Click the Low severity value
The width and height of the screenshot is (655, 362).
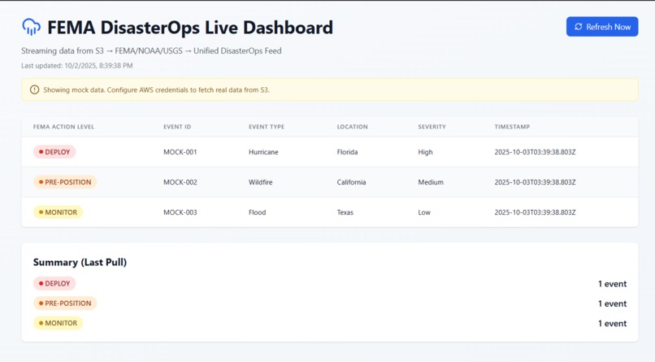(x=424, y=212)
